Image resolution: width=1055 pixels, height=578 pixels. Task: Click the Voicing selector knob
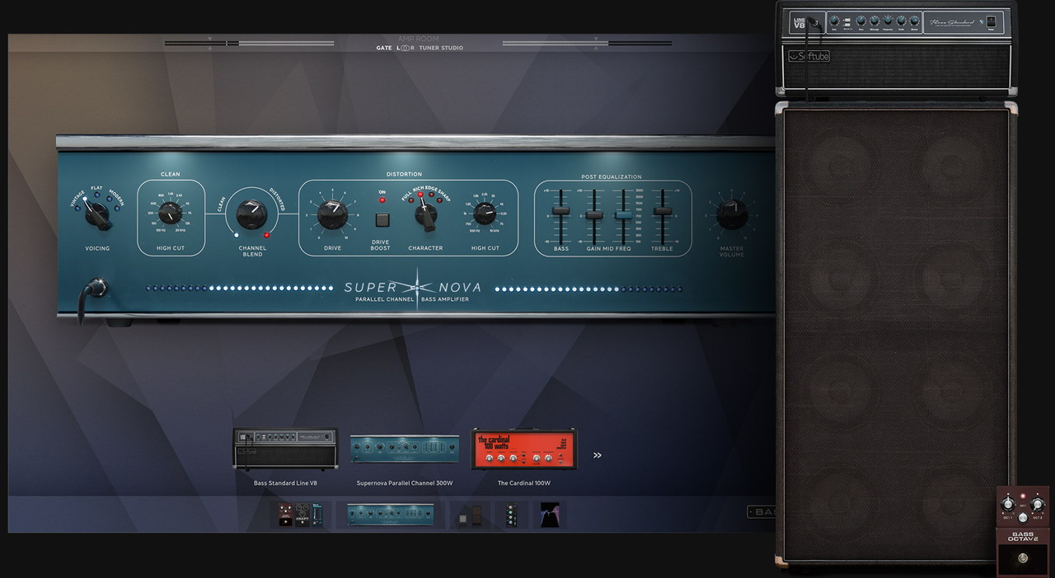click(97, 215)
